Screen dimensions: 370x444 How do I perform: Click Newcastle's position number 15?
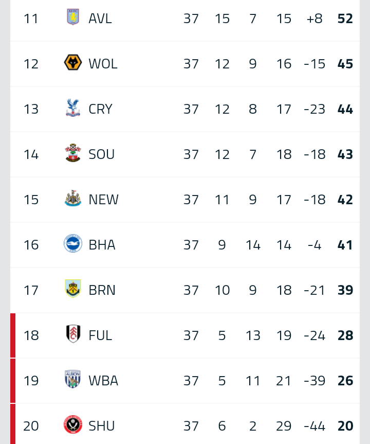31,200
